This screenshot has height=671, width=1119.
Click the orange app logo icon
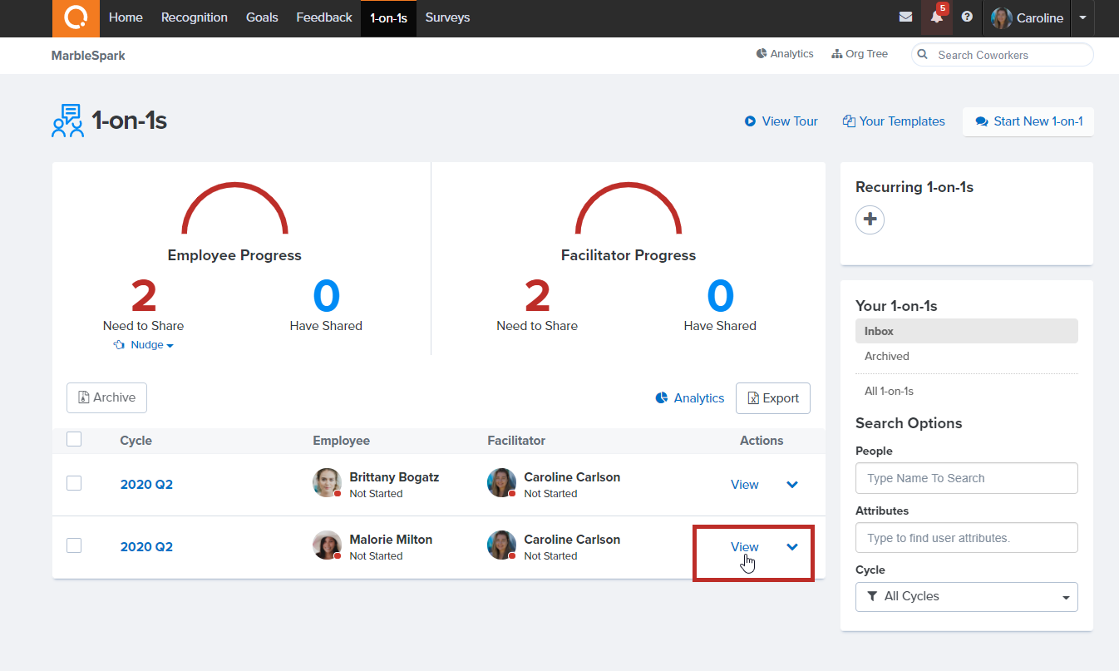tap(76, 18)
